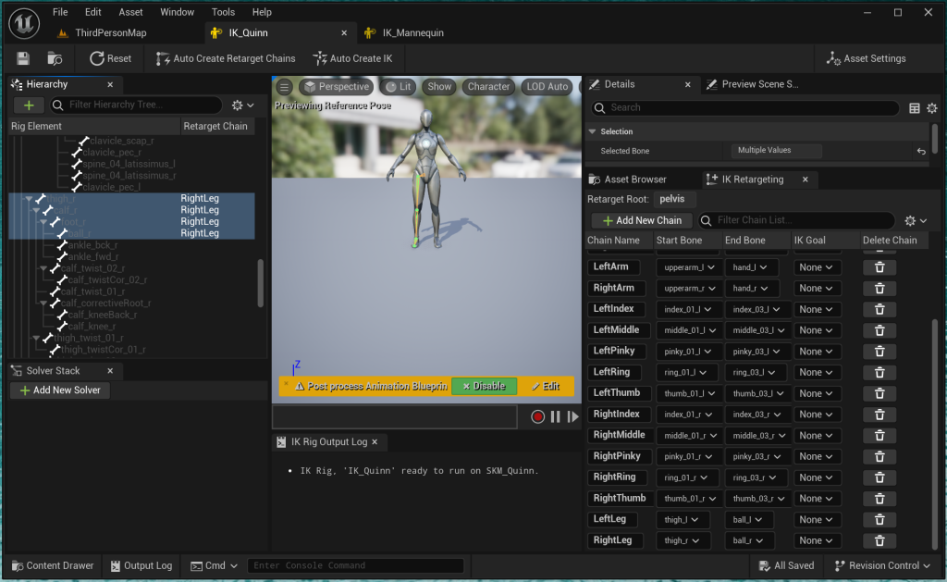The width and height of the screenshot is (947, 582).
Task: Delete the LeftIndex chain
Action: click(x=879, y=309)
